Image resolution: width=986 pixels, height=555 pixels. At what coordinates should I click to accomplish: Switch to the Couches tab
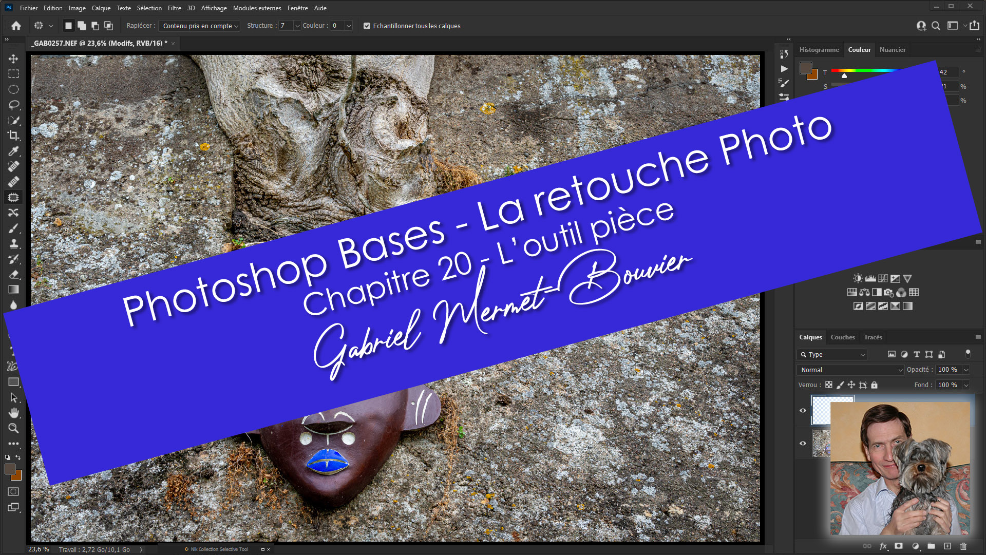pos(842,337)
